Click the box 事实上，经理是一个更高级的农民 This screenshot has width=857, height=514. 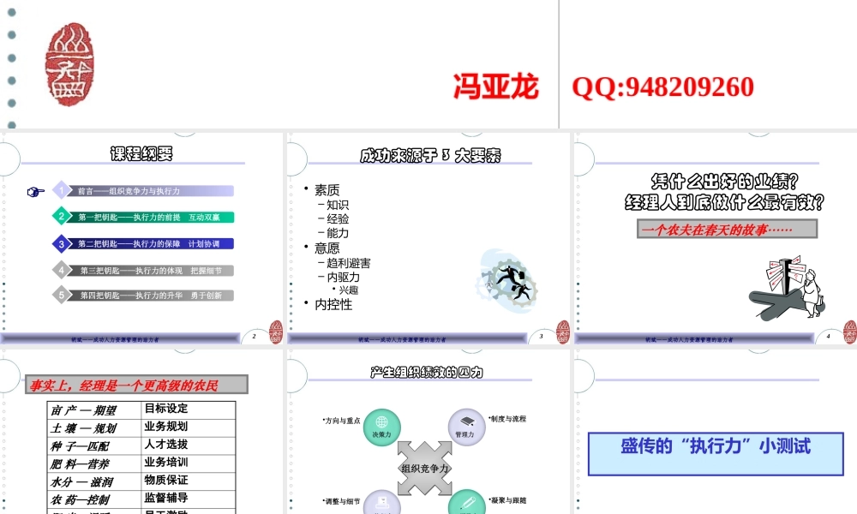(136, 385)
